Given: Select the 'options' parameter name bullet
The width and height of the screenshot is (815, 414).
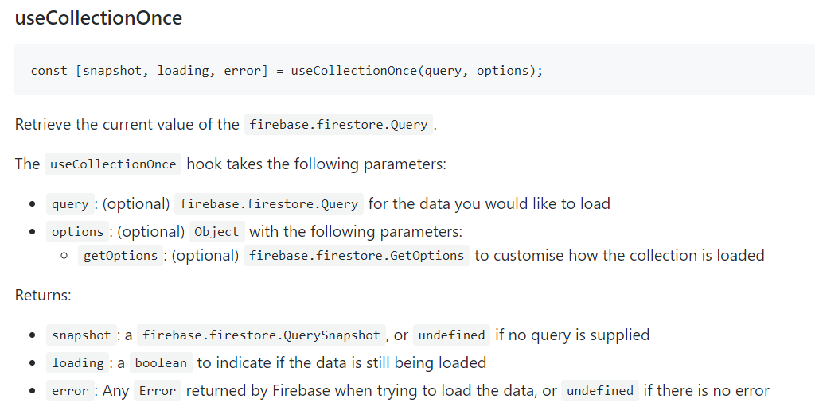Looking at the screenshot, I should click(77, 232).
